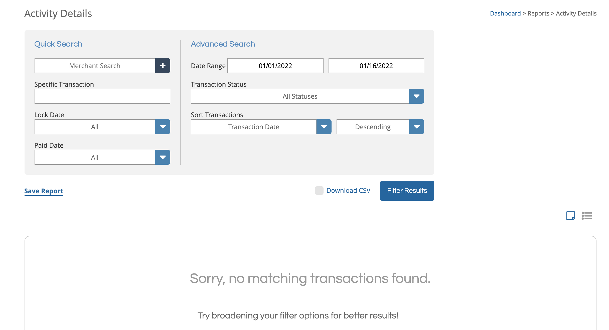Select the Lock Date All field

click(x=95, y=127)
